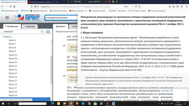The image size is (189, 106).
Task: Open Консультант Плюс bookmark
Action: click(x=98, y=11)
